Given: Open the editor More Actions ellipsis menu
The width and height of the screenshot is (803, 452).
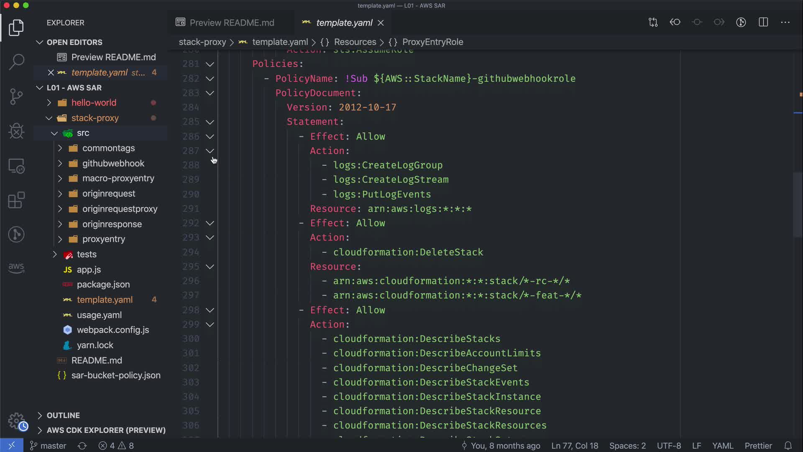Looking at the screenshot, I should coord(785,22).
